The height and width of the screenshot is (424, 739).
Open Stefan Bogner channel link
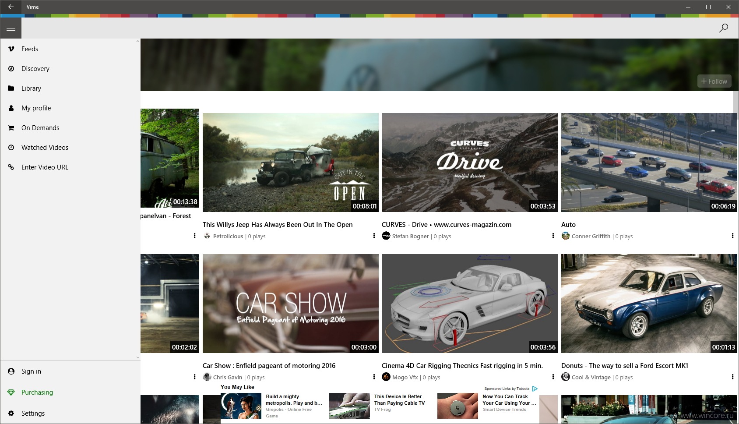click(411, 236)
